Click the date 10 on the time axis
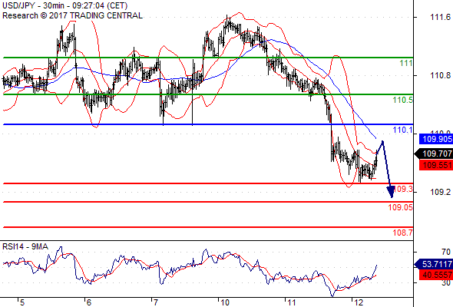Screen dimensions: 453x307 pyautogui.click(x=225, y=302)
